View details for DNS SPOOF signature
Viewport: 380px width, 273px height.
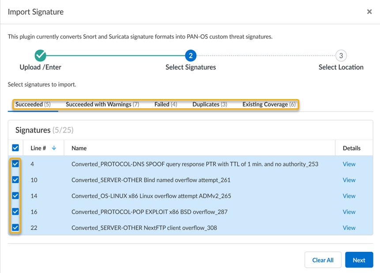[349, 164]
